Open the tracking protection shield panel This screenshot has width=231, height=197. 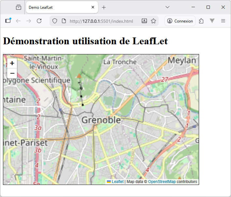(55, 21)
